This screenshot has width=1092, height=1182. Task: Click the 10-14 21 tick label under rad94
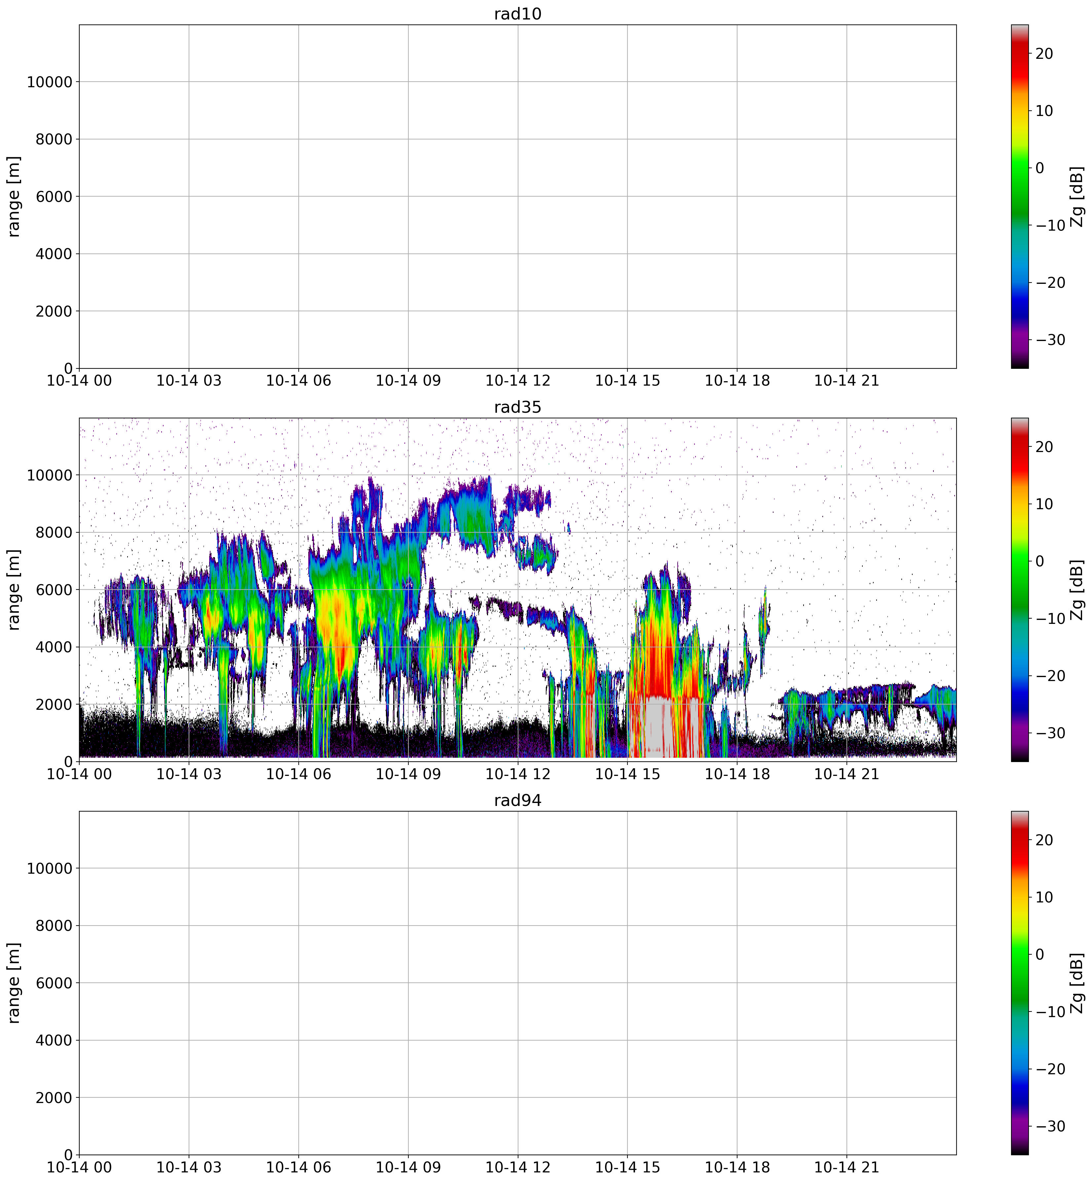[846, 1167]
